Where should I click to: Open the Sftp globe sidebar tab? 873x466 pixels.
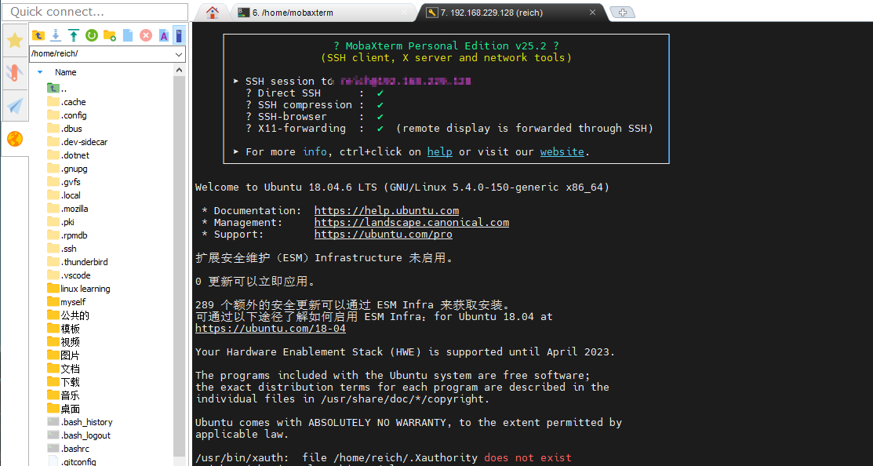click(15, 139)
